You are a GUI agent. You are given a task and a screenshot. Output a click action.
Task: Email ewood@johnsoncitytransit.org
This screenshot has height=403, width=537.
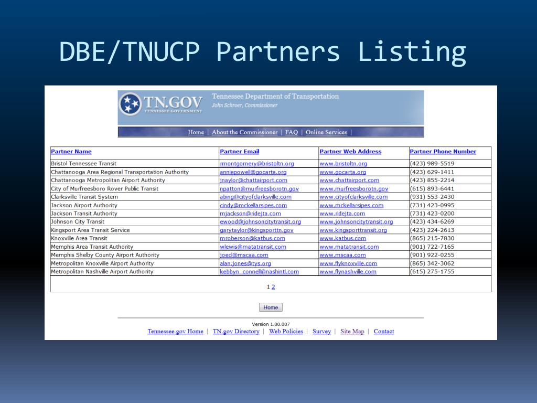pyautogui.click(x=260, y=222)
